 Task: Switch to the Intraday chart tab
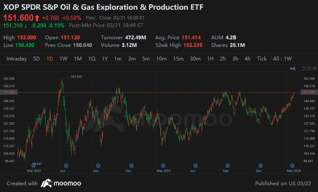[x=17, y=59]
